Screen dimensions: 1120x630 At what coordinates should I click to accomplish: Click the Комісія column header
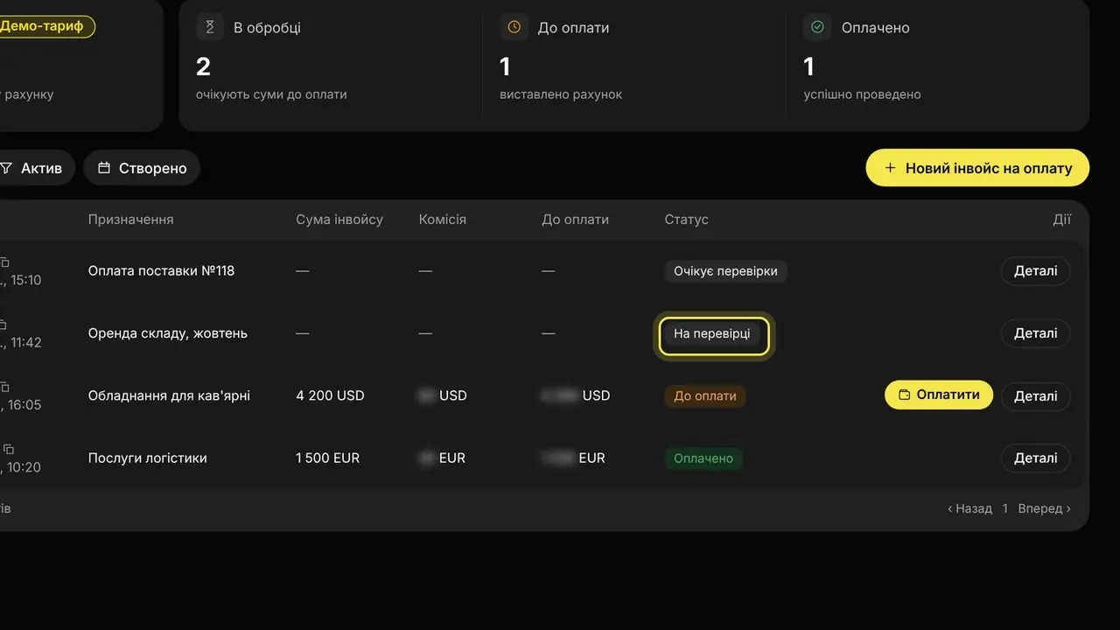tap(443, 220)
